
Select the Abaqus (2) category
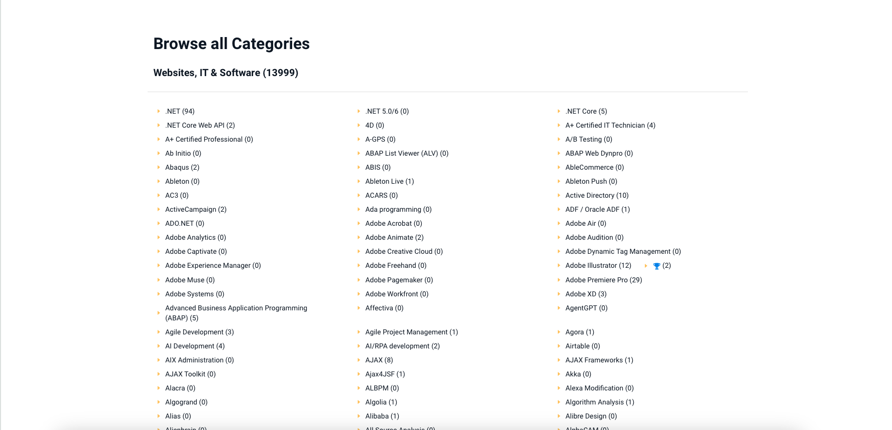[x=182, y=167]
